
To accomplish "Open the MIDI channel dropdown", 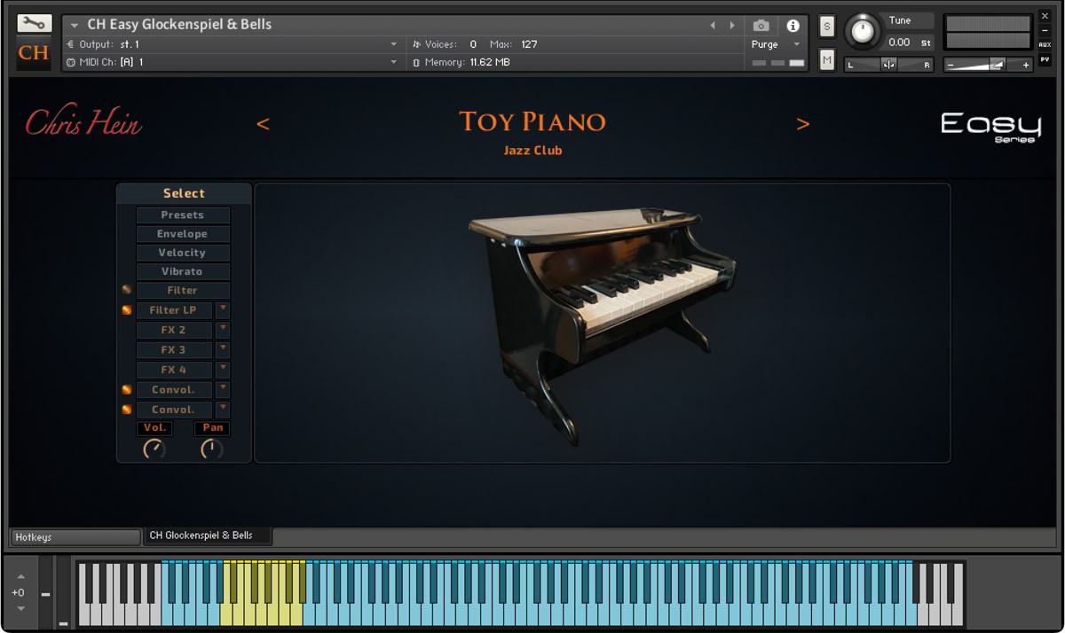I will (394, 62).
